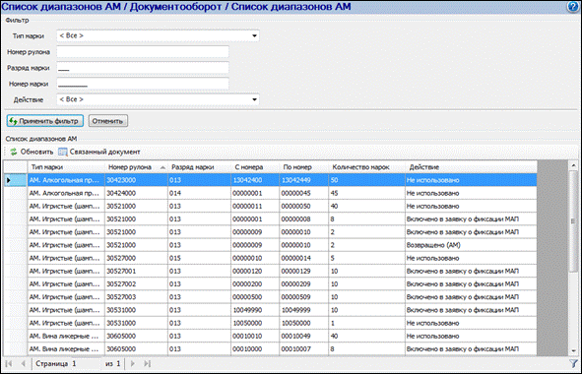
Task: Click the Обновить refresh toolbar item
Action: pos(32,152)
